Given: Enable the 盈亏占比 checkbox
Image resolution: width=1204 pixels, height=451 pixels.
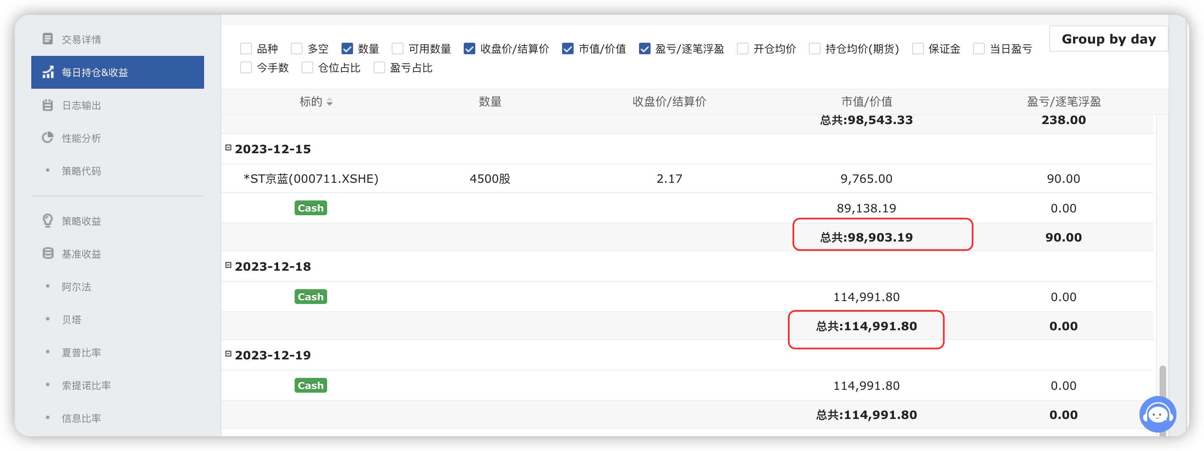Looking at the screenshot, I should [x=379, y=68].
